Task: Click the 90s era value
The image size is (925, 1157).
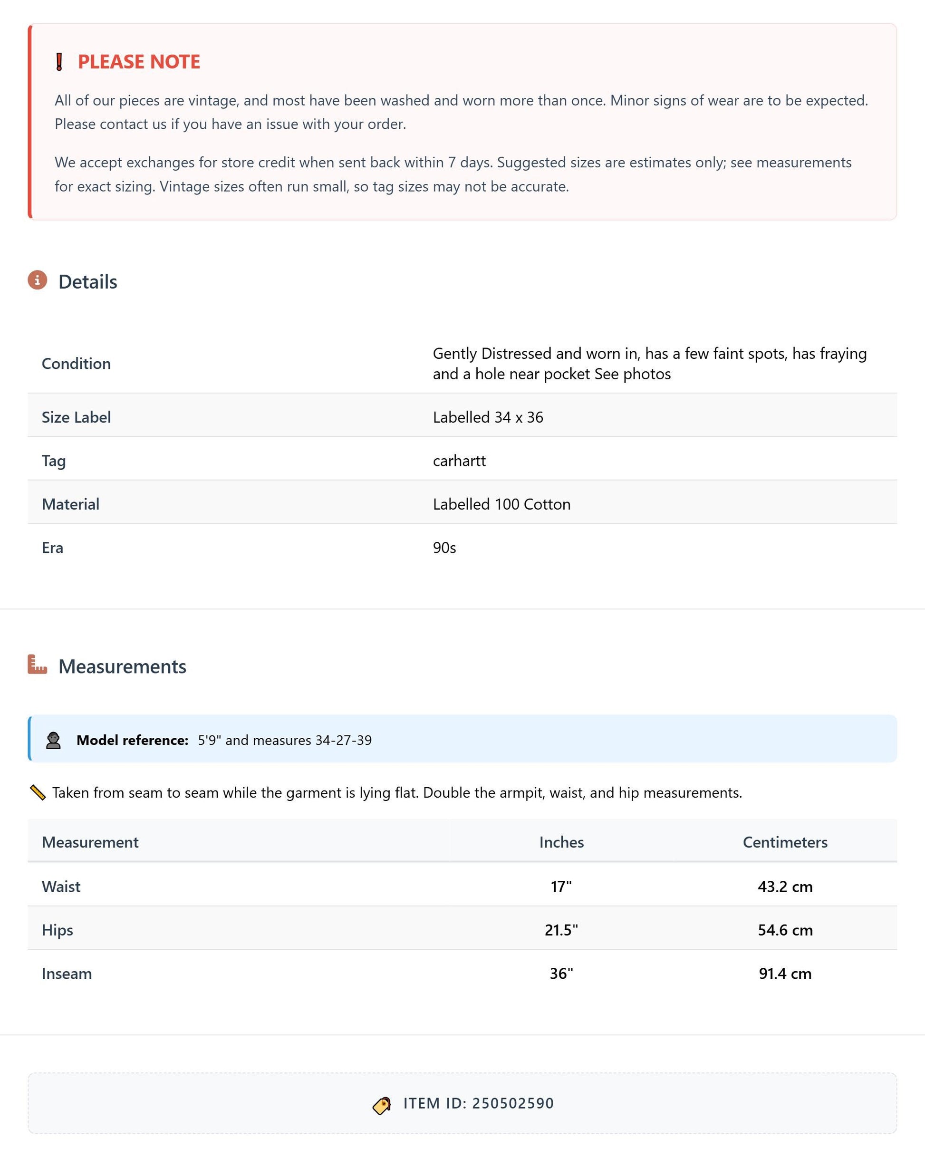Action: click(444, 548)
